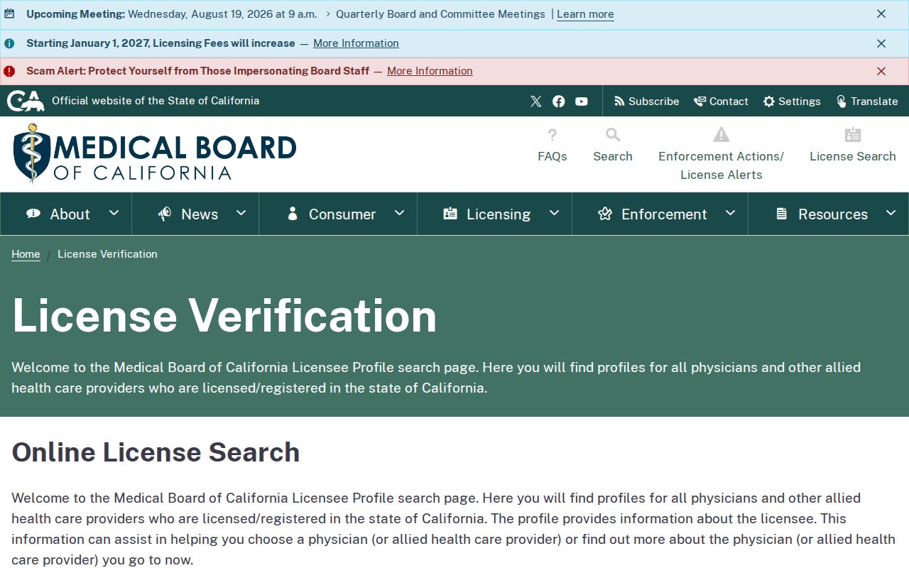Subscribe via the RSS Subscribe link
The image size is (909, 568).
[647, 102]
